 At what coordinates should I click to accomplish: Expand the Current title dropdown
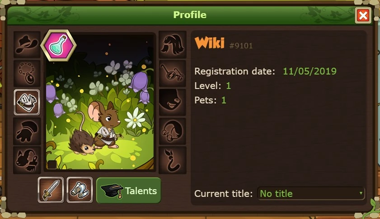(311, 193)
